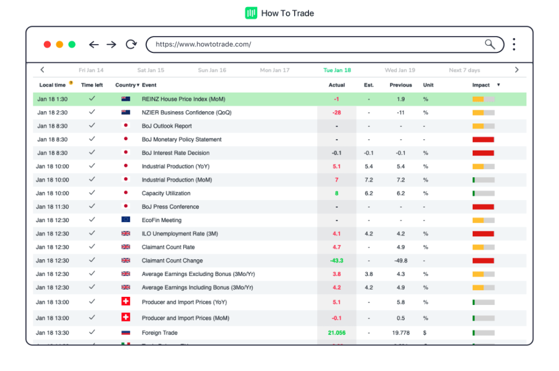This screenshot has width=559, height=371.
Task: Click the browser forward arrow
Action: pyautogui.click(x=111, y=45)
